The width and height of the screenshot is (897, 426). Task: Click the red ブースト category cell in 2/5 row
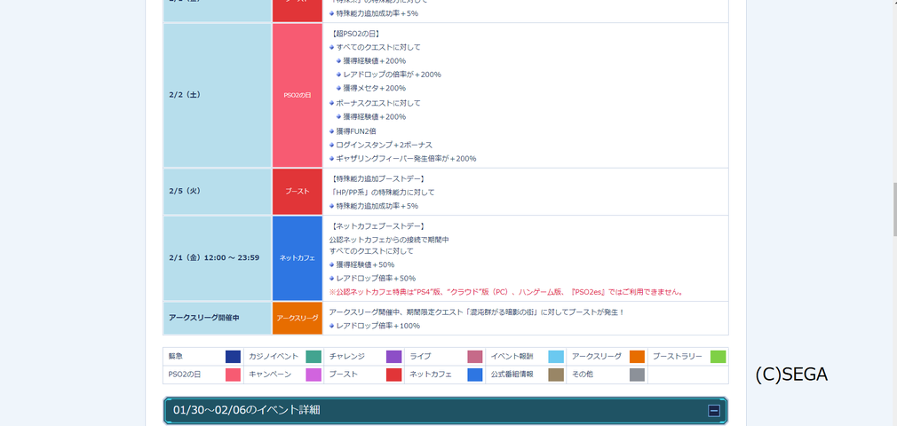coord(298,192)
